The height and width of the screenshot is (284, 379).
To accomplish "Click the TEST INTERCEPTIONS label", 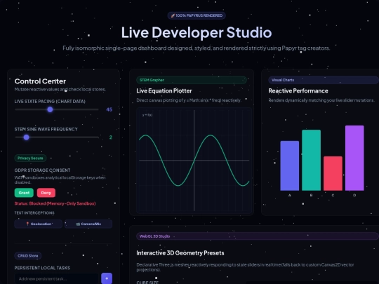I will [x=34, y=212].
